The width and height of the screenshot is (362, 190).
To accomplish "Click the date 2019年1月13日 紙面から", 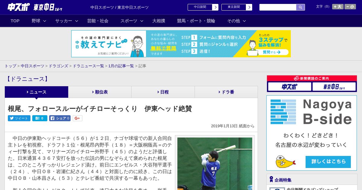I will 233,126.
